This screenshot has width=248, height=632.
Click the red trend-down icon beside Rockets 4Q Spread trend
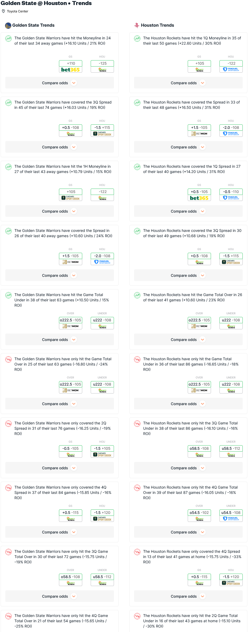137,552
